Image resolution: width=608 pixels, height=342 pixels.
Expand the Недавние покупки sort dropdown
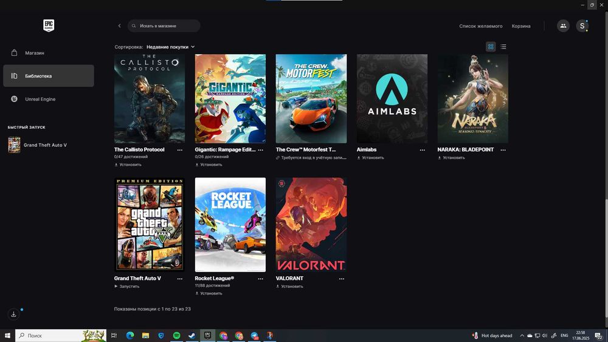click(171, 47)
